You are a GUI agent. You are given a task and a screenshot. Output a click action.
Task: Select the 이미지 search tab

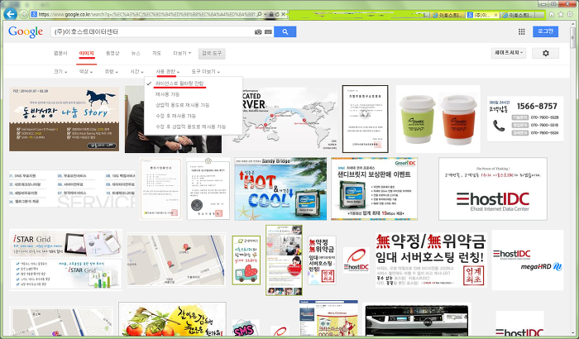86,53
